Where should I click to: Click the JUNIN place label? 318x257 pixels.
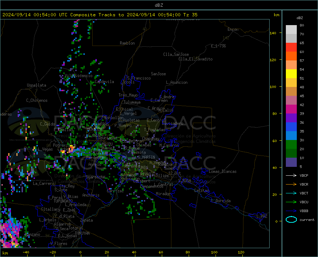143,168
